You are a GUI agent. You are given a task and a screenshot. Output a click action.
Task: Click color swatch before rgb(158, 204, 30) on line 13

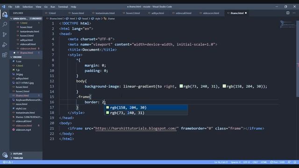click(x=224, y=86)
